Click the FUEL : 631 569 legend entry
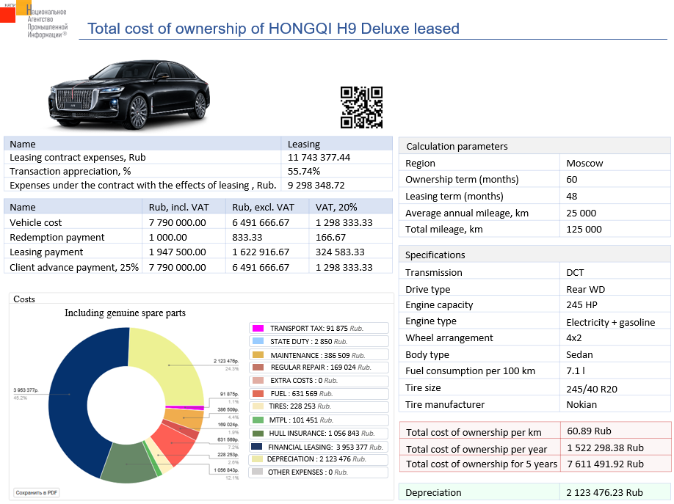Image resolution: width=674 pixels, height=504 pixels. tap(319, 393)
